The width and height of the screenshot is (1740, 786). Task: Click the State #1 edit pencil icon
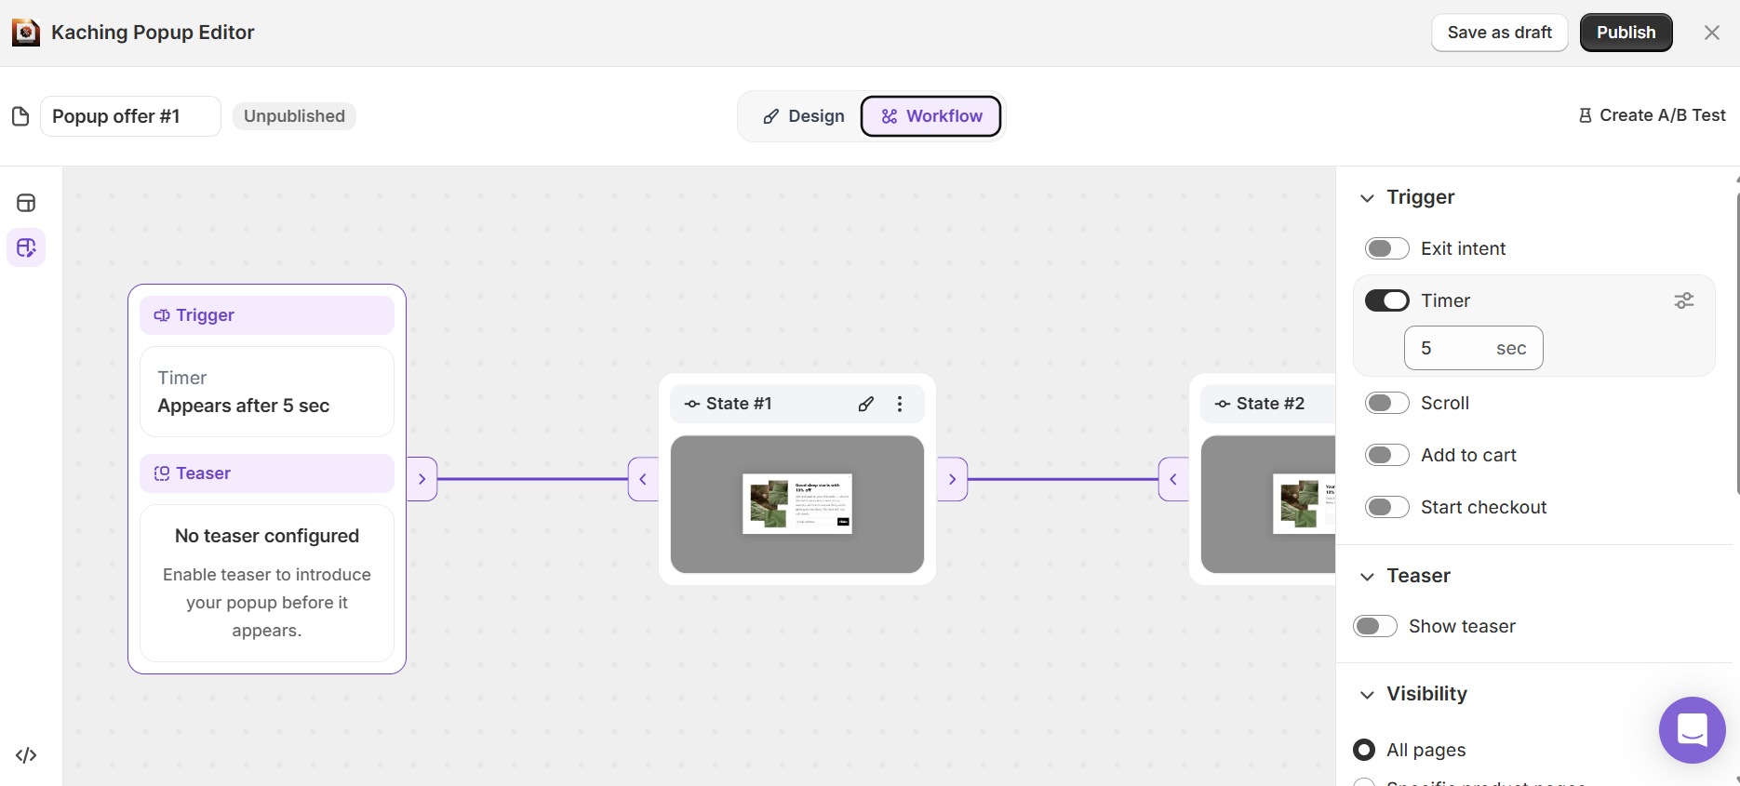(866, 404)
